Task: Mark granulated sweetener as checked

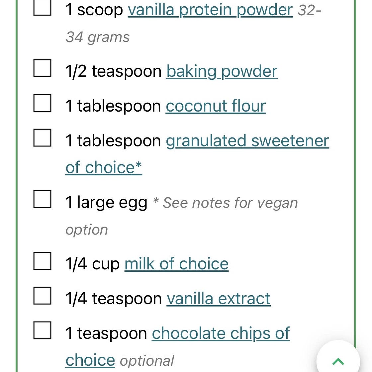Action: (x=42, y=138)
